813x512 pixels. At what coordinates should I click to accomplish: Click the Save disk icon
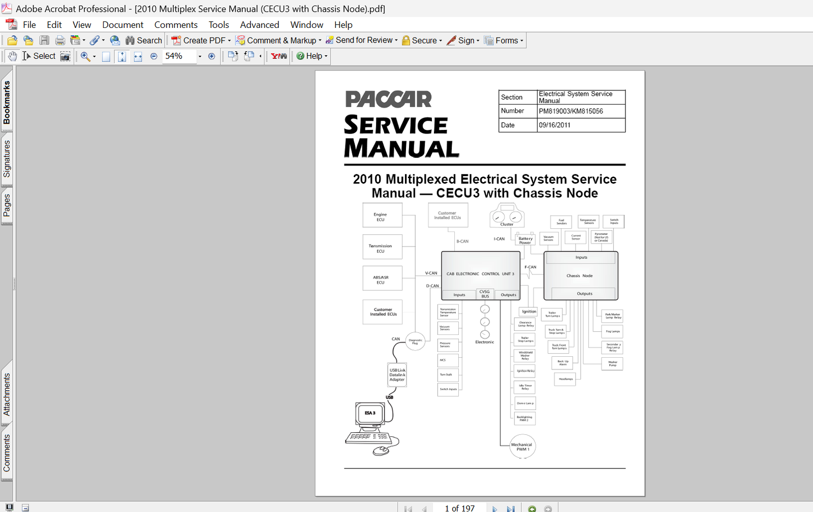(44, 41)
